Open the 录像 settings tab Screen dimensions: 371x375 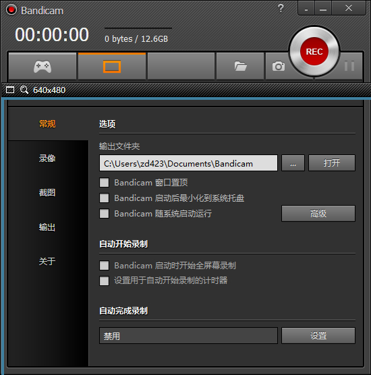pos(47,158)
